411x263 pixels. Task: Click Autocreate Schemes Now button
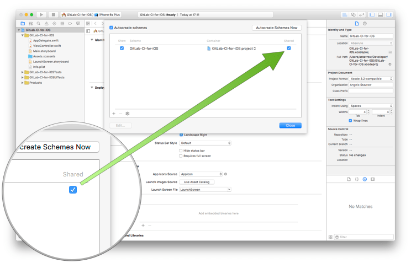(x=277, y=28)
